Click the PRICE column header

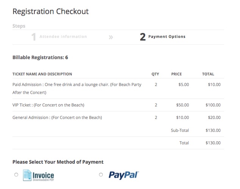[177, 74]
